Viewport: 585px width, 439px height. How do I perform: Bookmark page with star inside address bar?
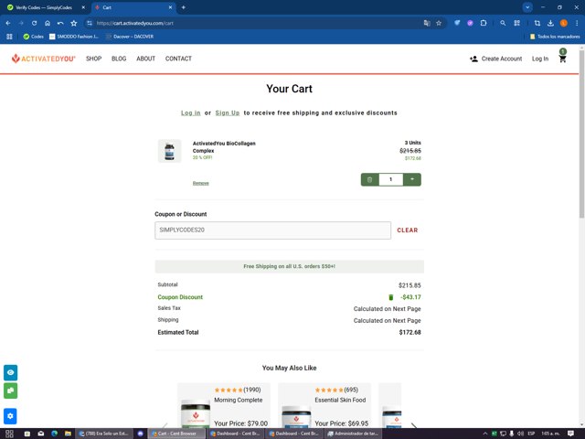click(x=439, y=23)
